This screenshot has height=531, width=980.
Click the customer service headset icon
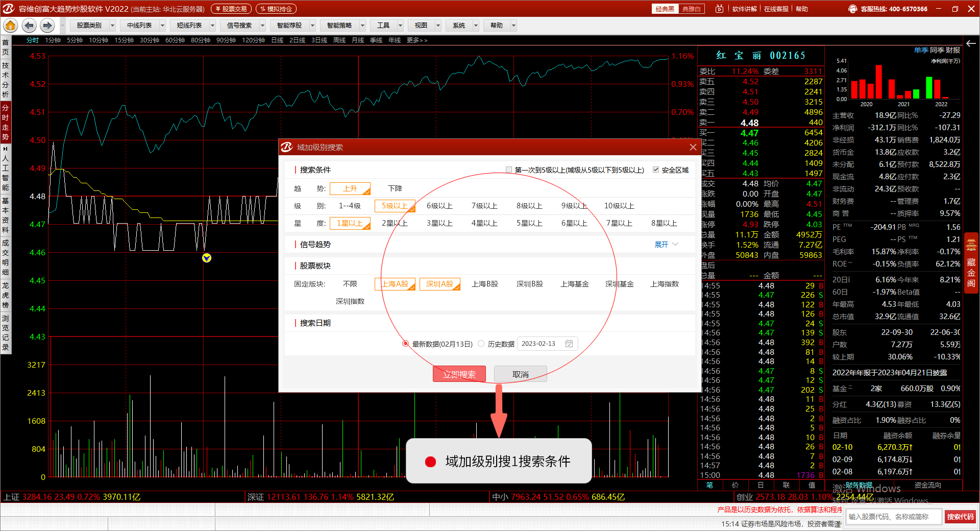tap(852, 9)
